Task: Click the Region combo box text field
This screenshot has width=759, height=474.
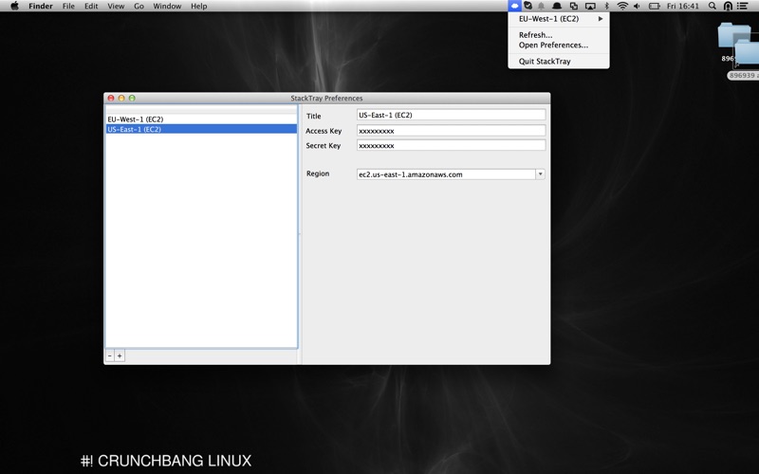Action: pos(446,174)
